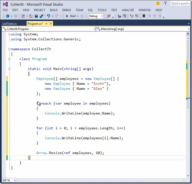Screen dimensions: 192x184
Task: Open the VIEW menu
Action: 26,10
